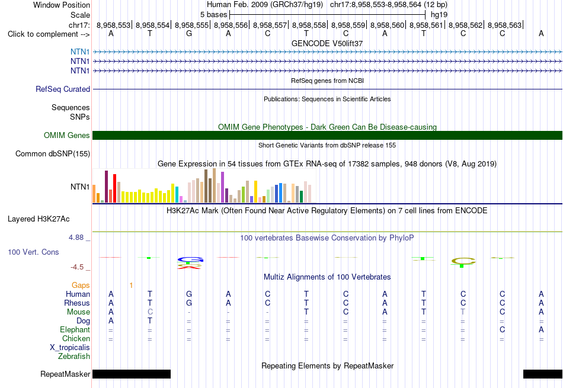563x388 pixels.
Task: Click the grayed C in the Mouse row
Action: 150,312
